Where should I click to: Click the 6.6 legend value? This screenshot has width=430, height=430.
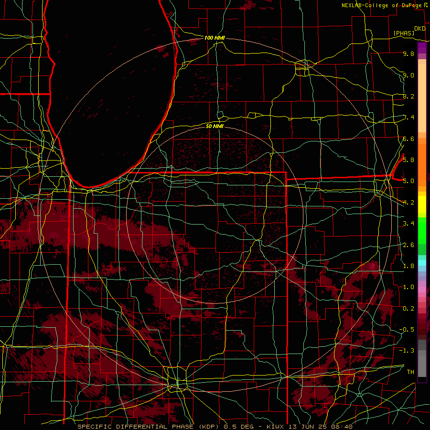(408, 139)
